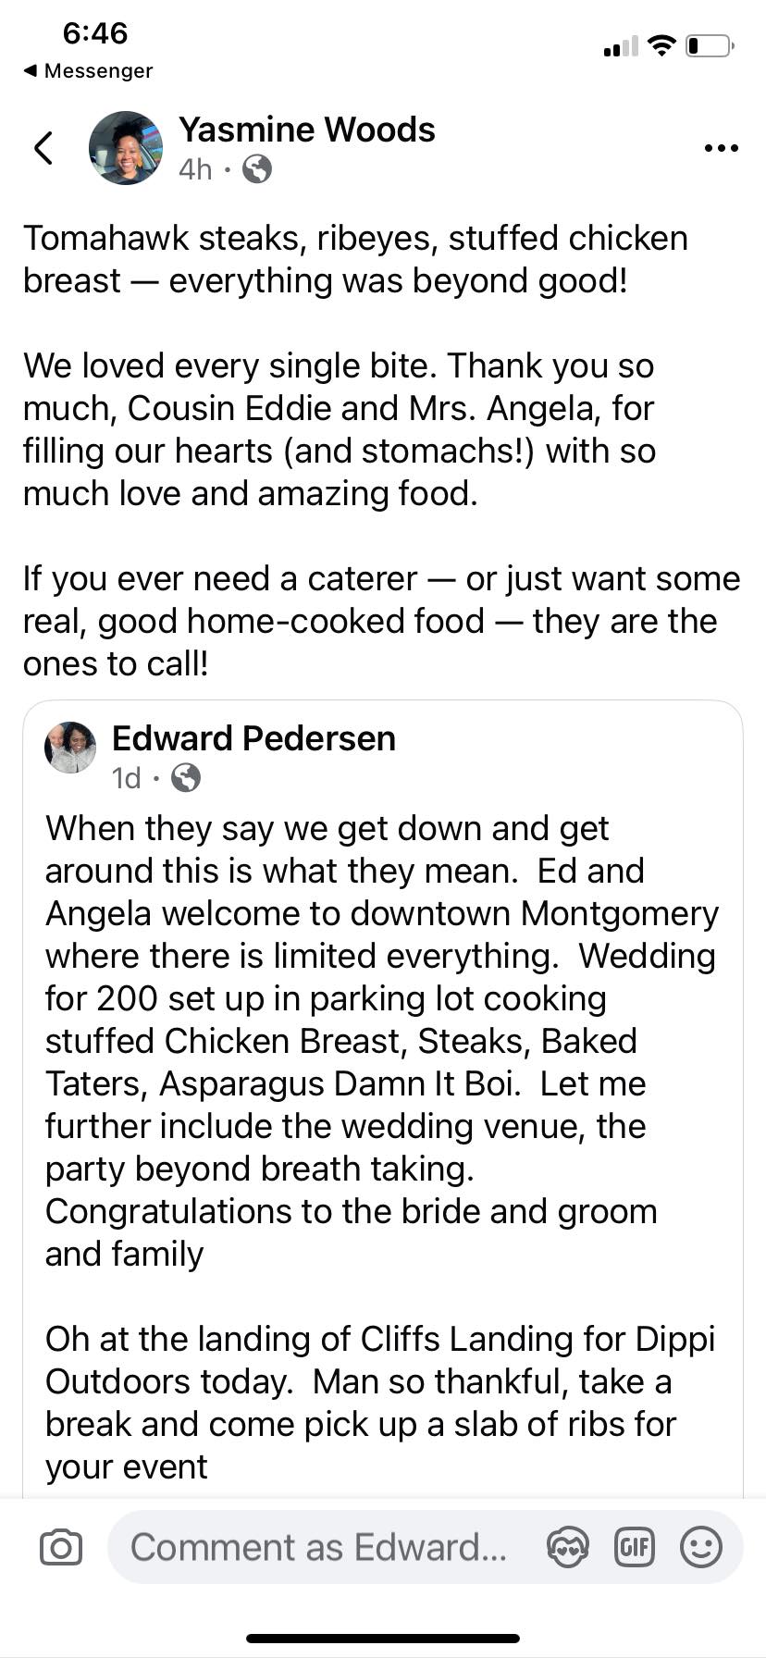
Task: Tap the 4h timestamp on Yasmine's post
Action: pyautogui.click(x=195, y=169)
